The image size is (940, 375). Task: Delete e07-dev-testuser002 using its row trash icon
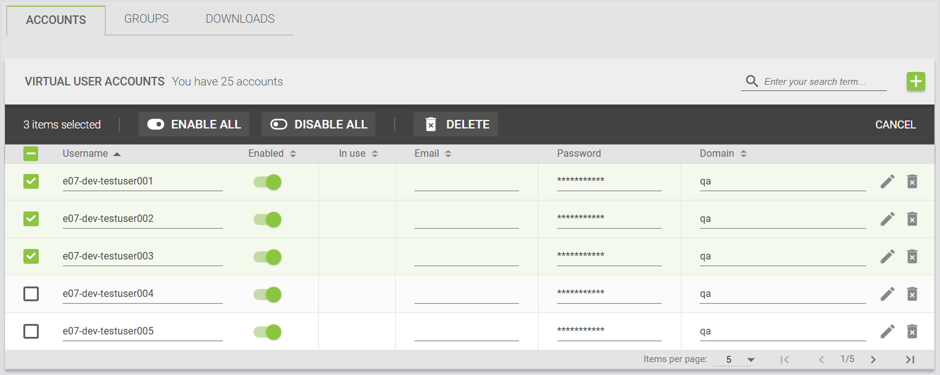[912, 219]
